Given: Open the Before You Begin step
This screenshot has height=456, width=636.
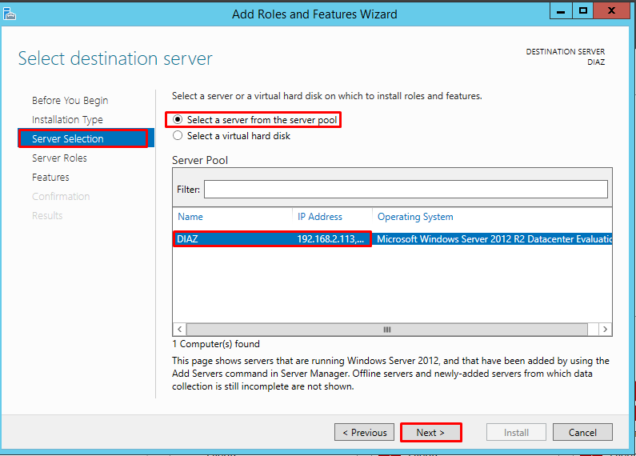Looking at the screenshot, I should 70,101.
